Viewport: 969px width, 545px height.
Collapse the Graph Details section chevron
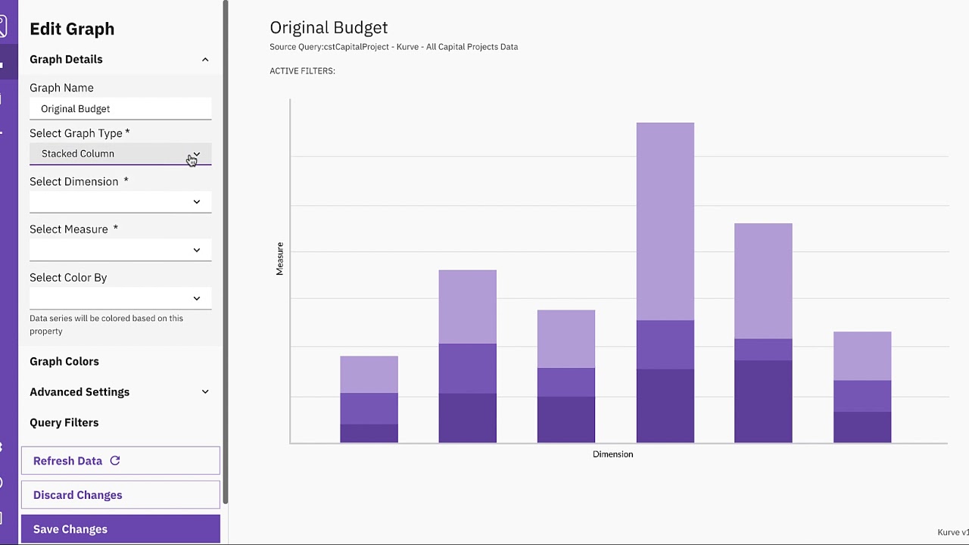(x=205, y=59)
